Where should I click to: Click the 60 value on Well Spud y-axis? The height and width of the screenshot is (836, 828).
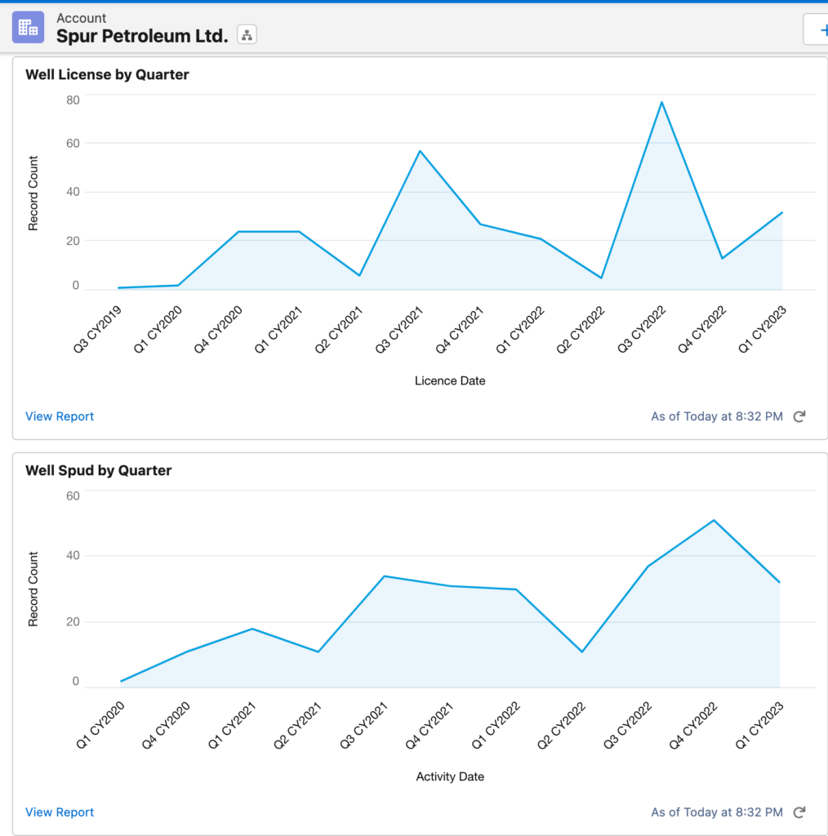pos(73,496)
